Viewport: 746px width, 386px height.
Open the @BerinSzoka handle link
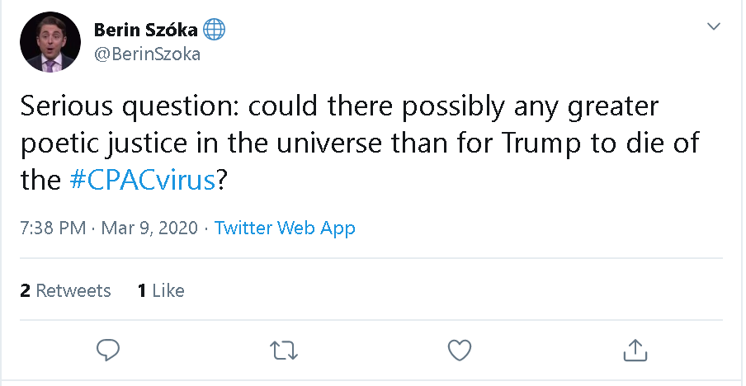147,54
